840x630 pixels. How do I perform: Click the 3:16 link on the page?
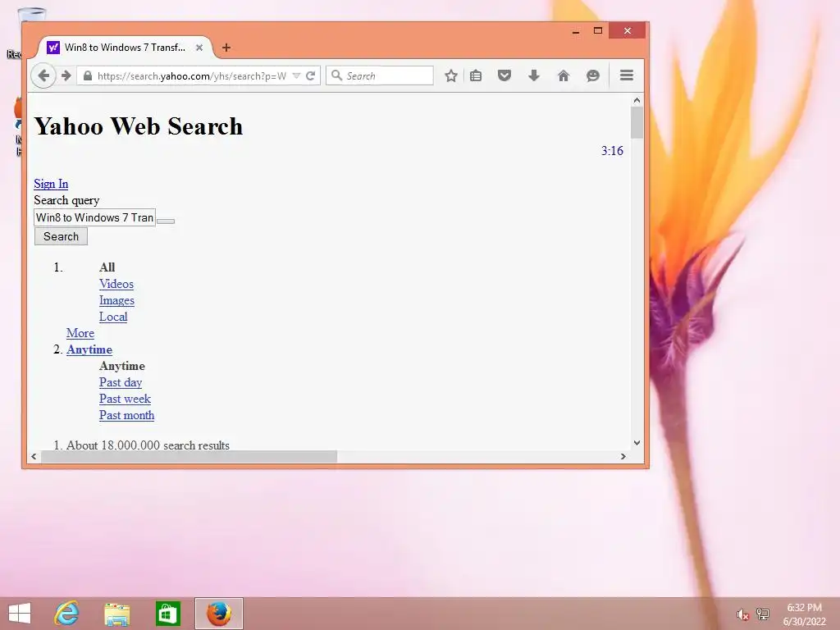[612, 151]
